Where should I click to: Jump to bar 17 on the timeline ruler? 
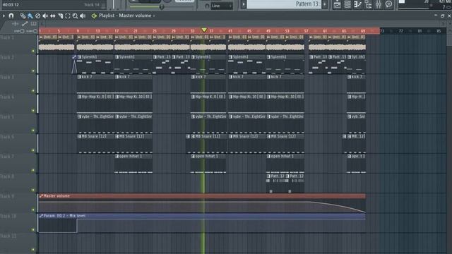click(x=117, y=31)
